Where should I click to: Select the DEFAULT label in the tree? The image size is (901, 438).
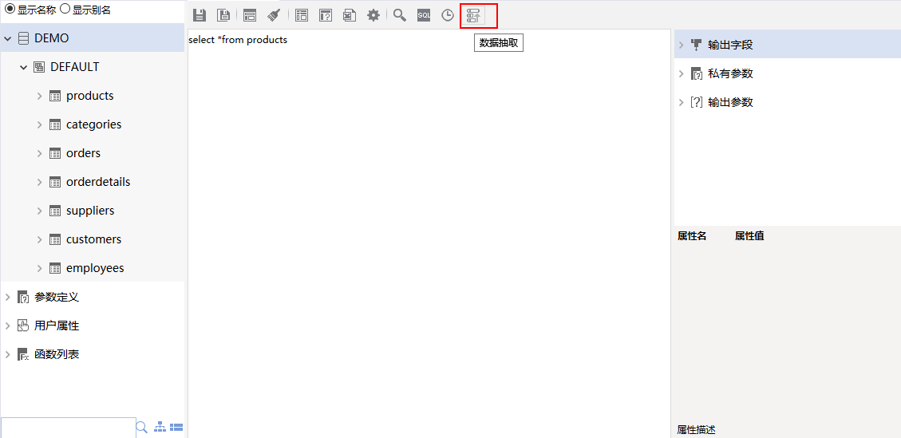coord(75,67)
